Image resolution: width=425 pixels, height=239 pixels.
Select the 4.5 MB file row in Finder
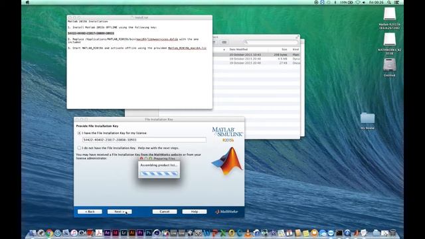pos(256,59)
